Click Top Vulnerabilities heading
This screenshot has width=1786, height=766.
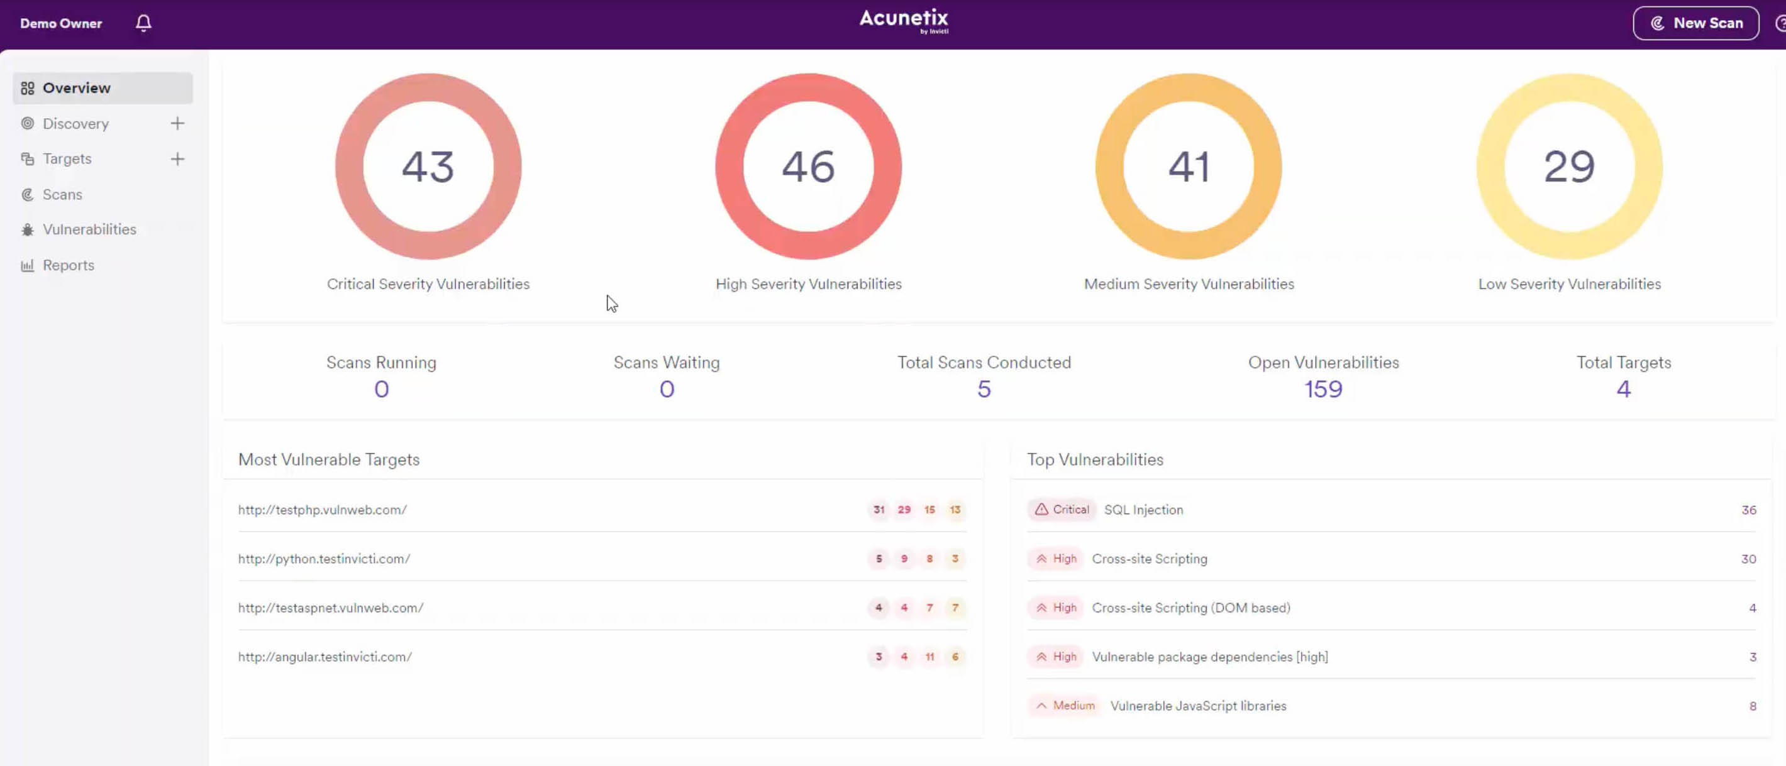pyautogui.click(x=1095, y=460)
